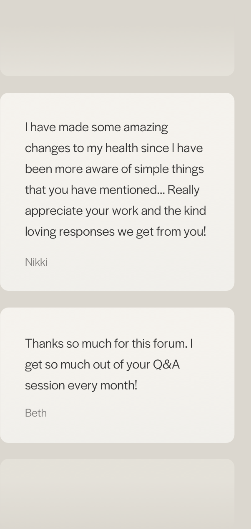This screenshot has width=251, height=529.
Task: Click the line "Thanks so much for this forum. I"
Action: point(109,343)
